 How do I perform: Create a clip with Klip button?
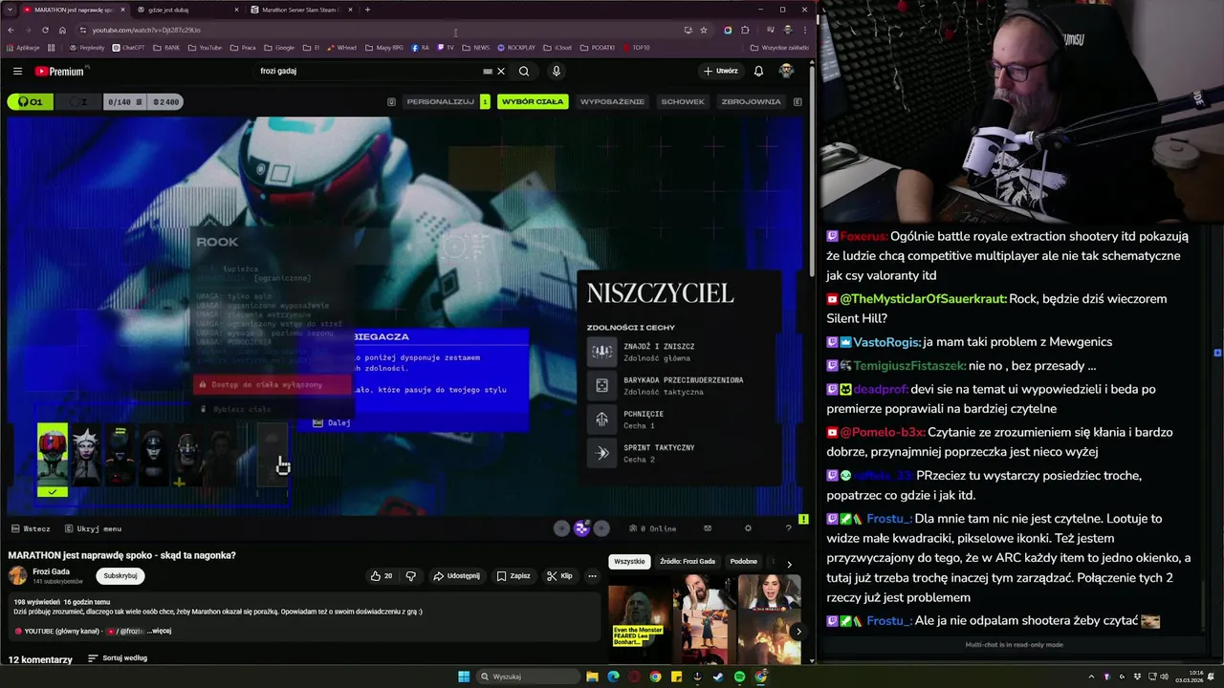click(559, 576)
